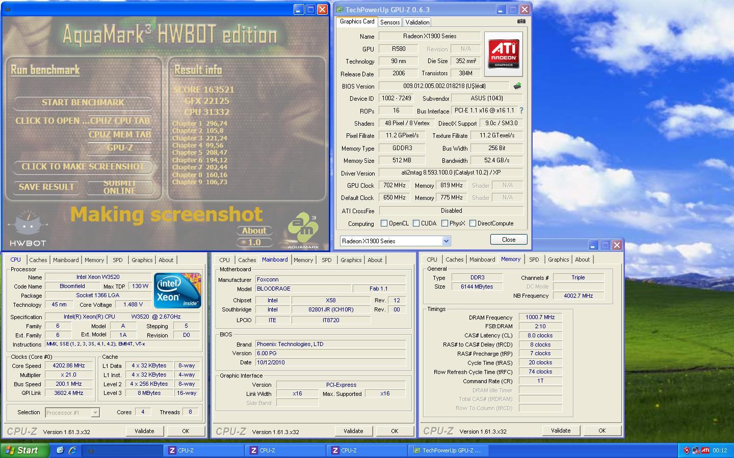Viewport: 734px width, 458px height.
Task: Click CLICK TO MAKE SCREENSHOT button
Action: click(83, 166)
